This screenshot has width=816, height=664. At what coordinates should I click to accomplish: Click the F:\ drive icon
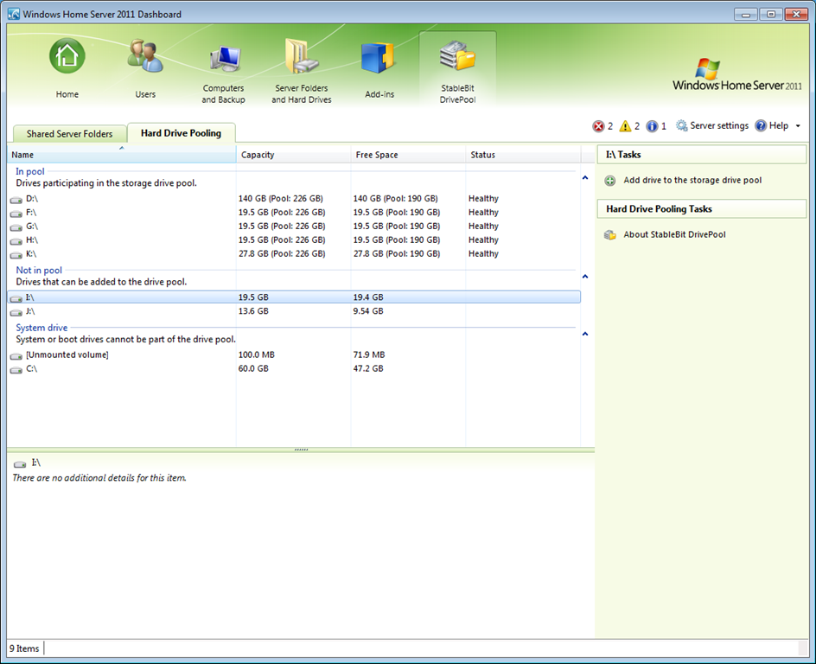point(16,214)
